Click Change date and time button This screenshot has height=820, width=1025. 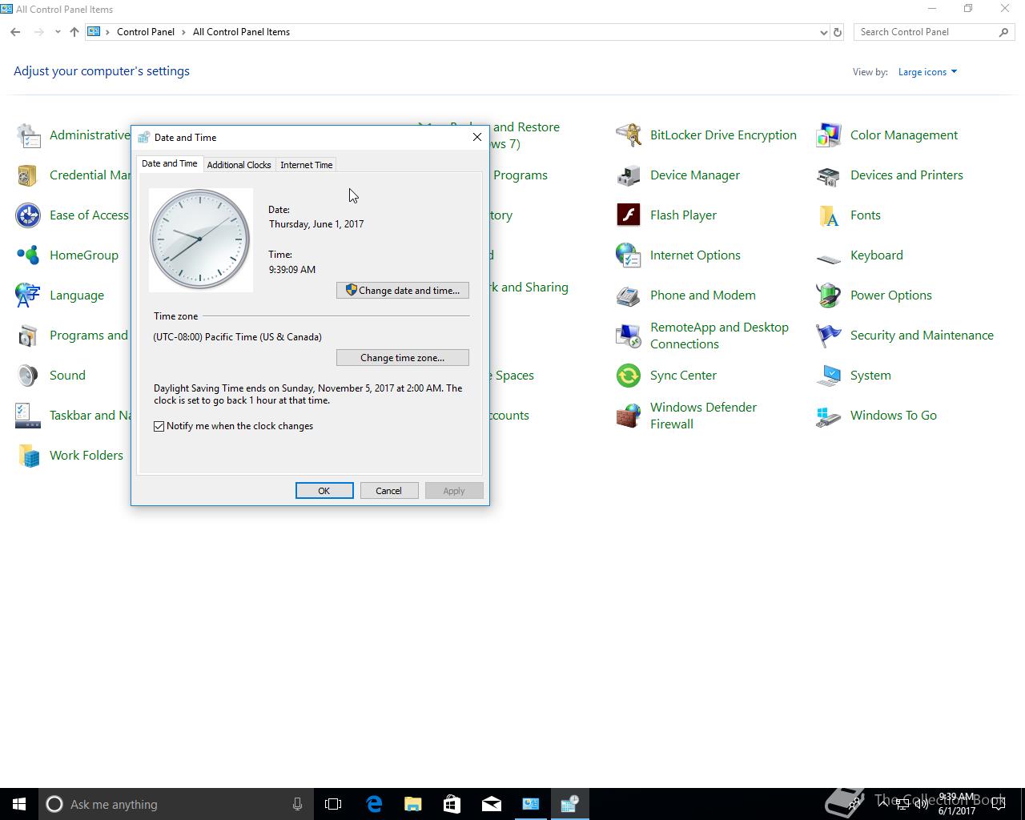403,290
